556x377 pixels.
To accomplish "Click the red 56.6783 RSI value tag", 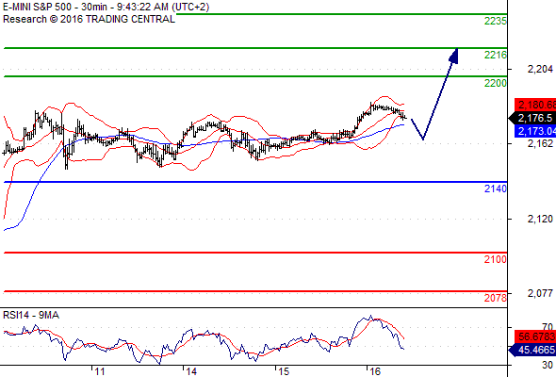I will pos(535,336).
